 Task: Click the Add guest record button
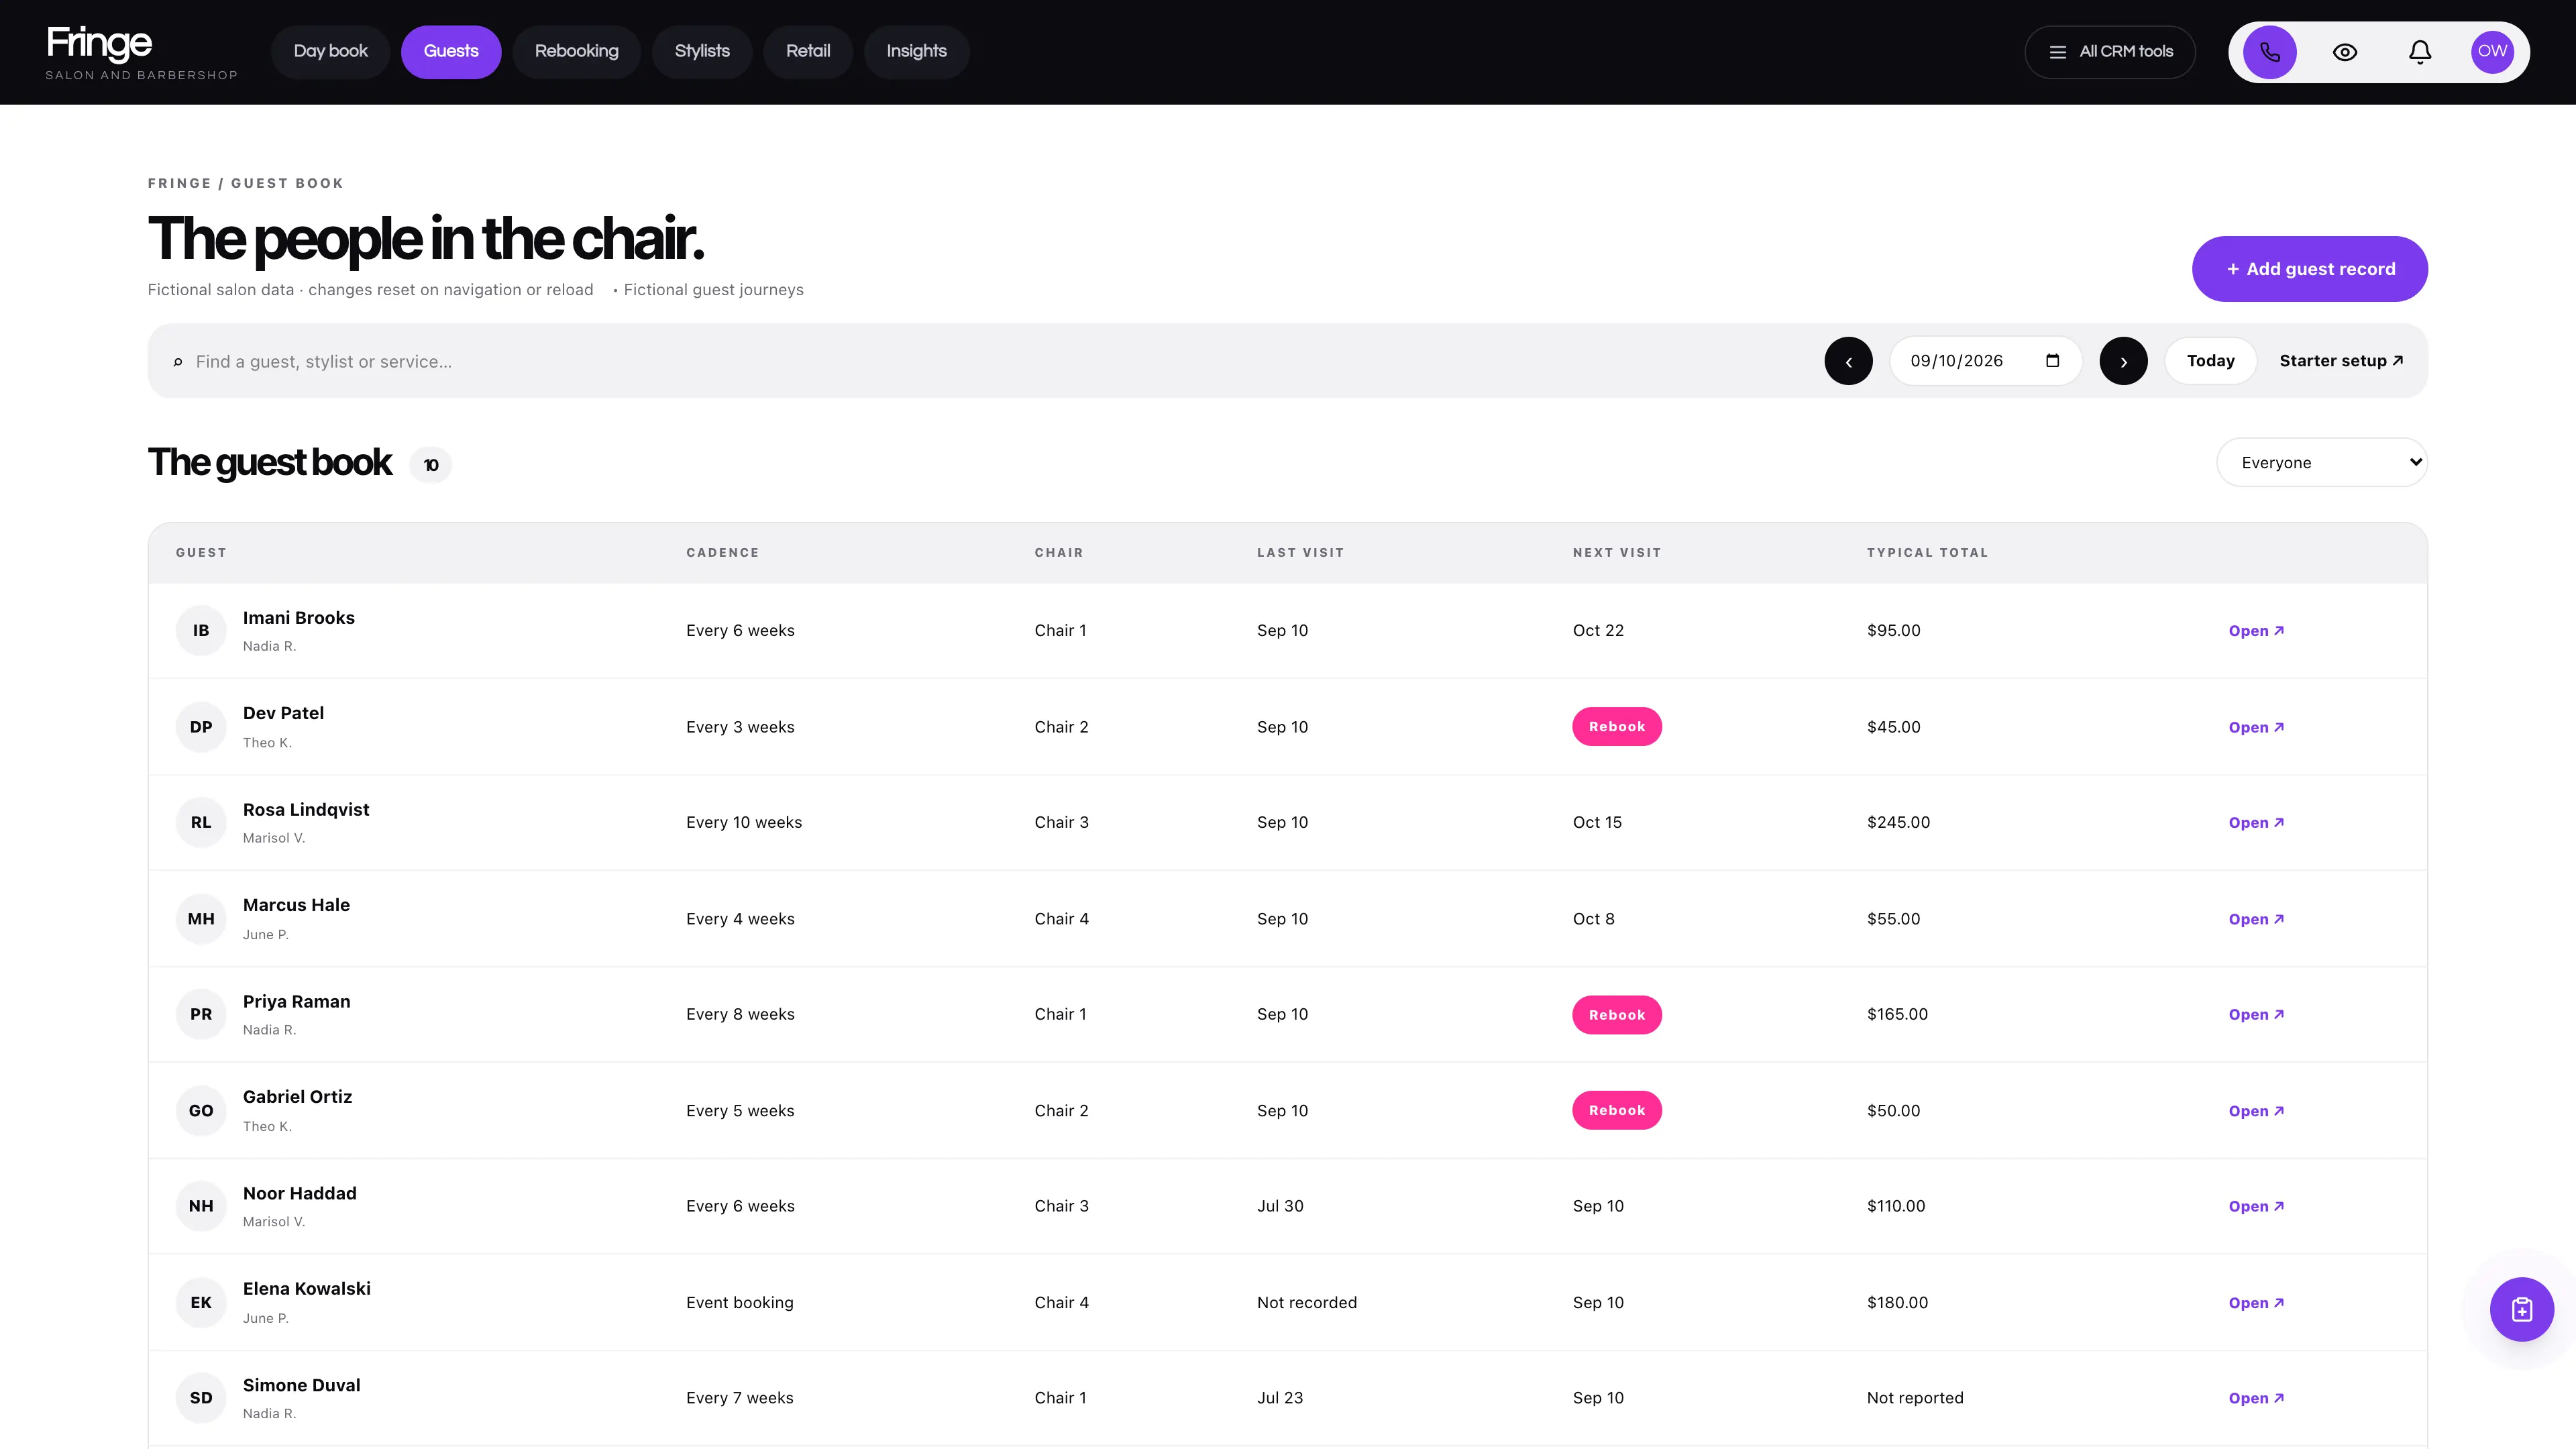point(2309,269)
